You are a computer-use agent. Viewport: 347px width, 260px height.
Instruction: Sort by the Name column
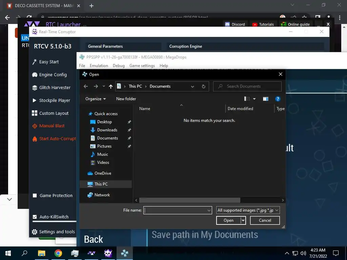coord(145,109)
